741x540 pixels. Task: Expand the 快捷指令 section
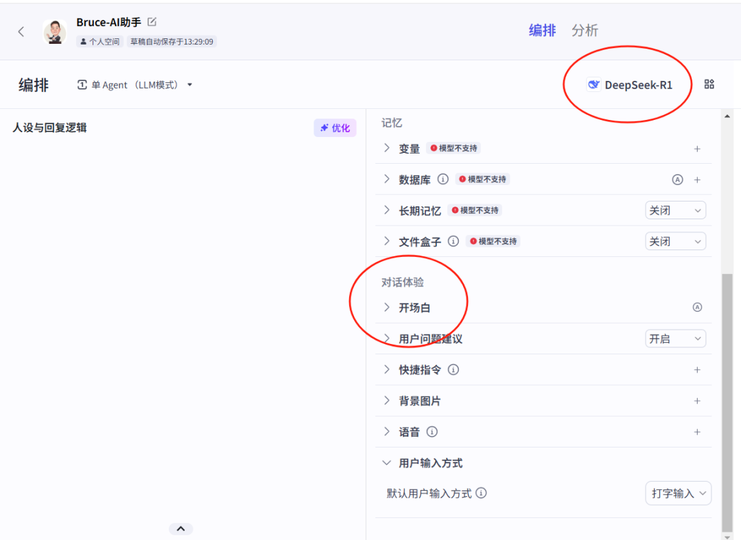coord(386,369)
